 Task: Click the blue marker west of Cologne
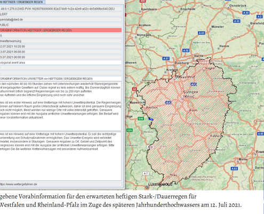[x=168, y=102]
